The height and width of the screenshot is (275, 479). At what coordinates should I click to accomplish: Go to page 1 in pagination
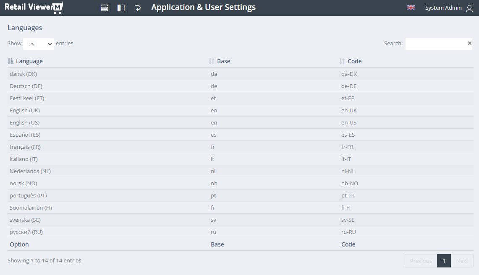[444, 261]
